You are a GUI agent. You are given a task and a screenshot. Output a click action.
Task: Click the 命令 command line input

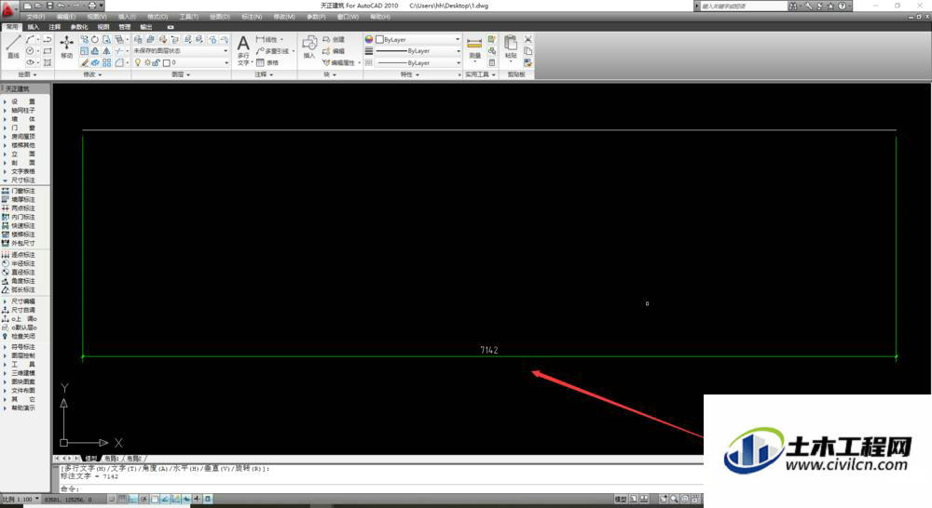[x=380, y=489]
